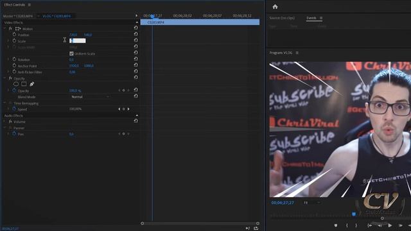Switch to Master * C0283.MP4 tab
The width and height of the screenshot is (411, 231).
coord(18,16)
